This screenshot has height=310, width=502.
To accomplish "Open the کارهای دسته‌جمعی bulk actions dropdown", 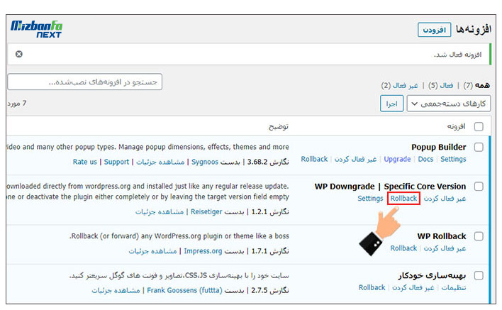I will (x=449, y=104).
